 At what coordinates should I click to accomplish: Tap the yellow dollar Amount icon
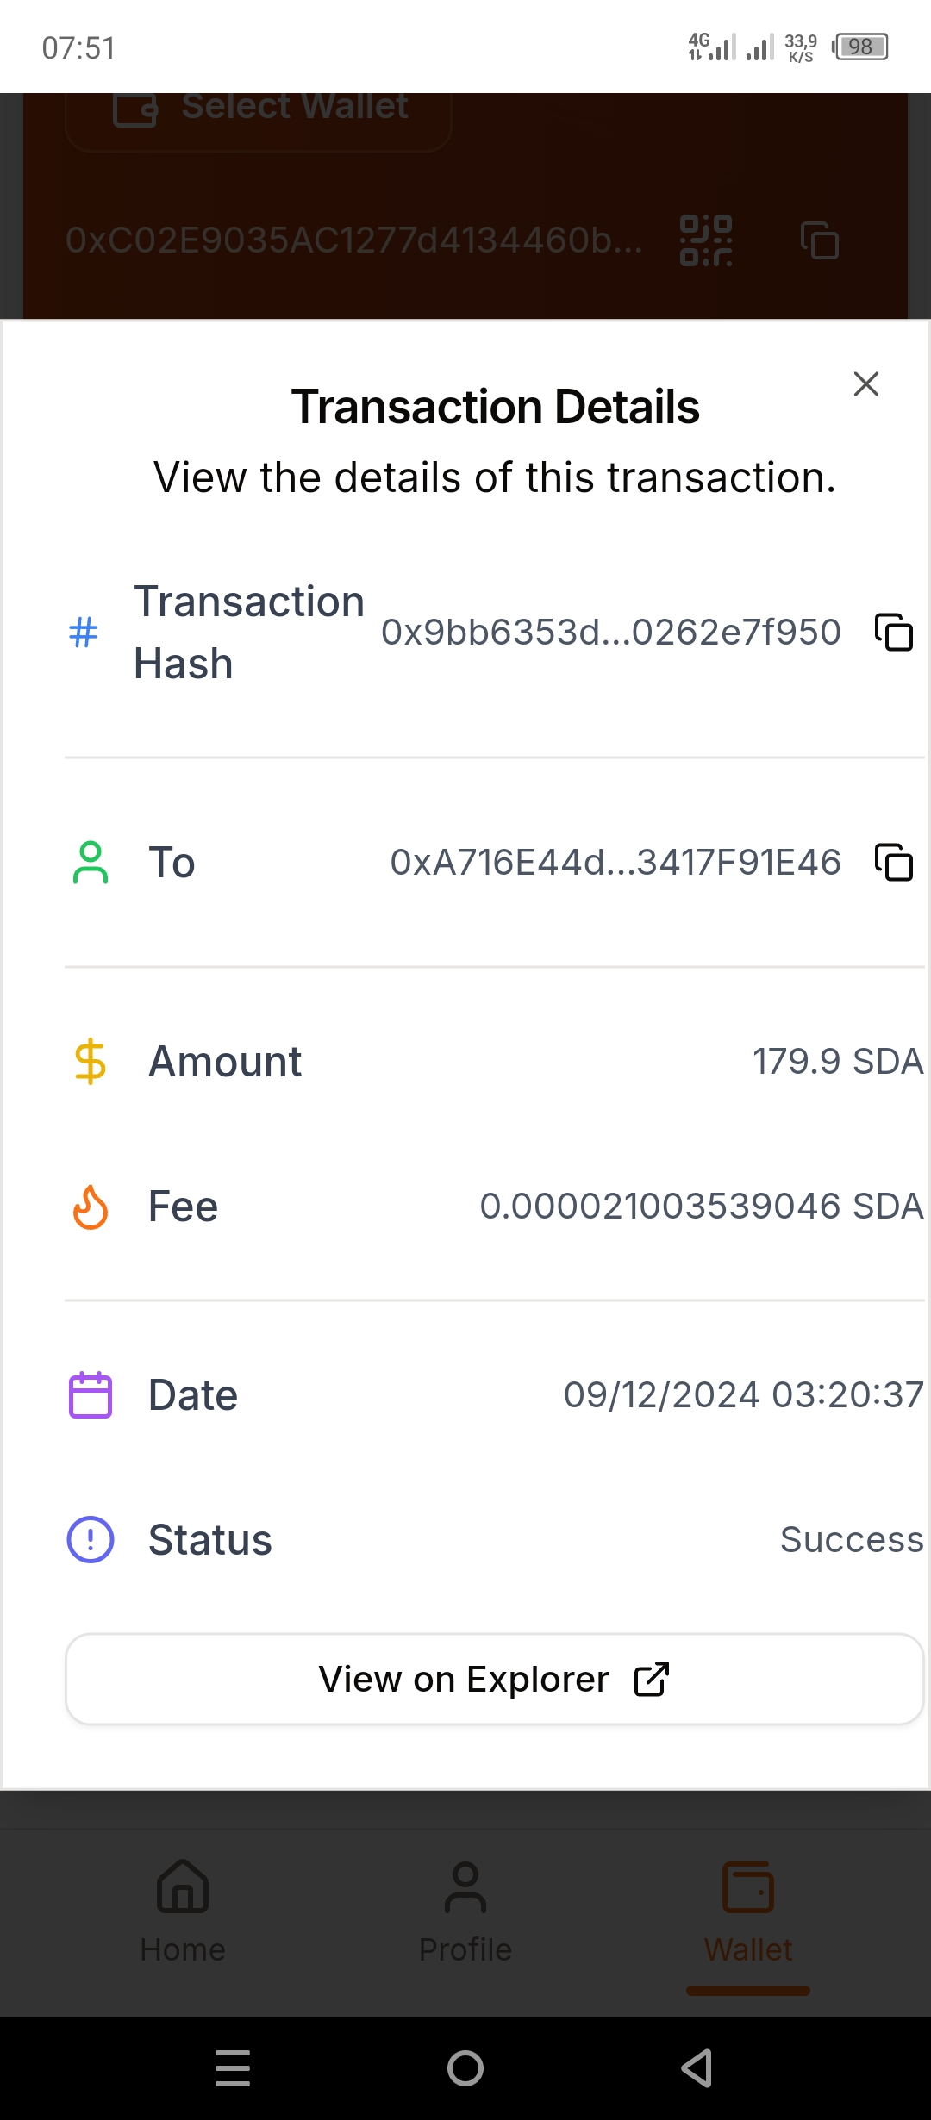[x=90, y=1061]
